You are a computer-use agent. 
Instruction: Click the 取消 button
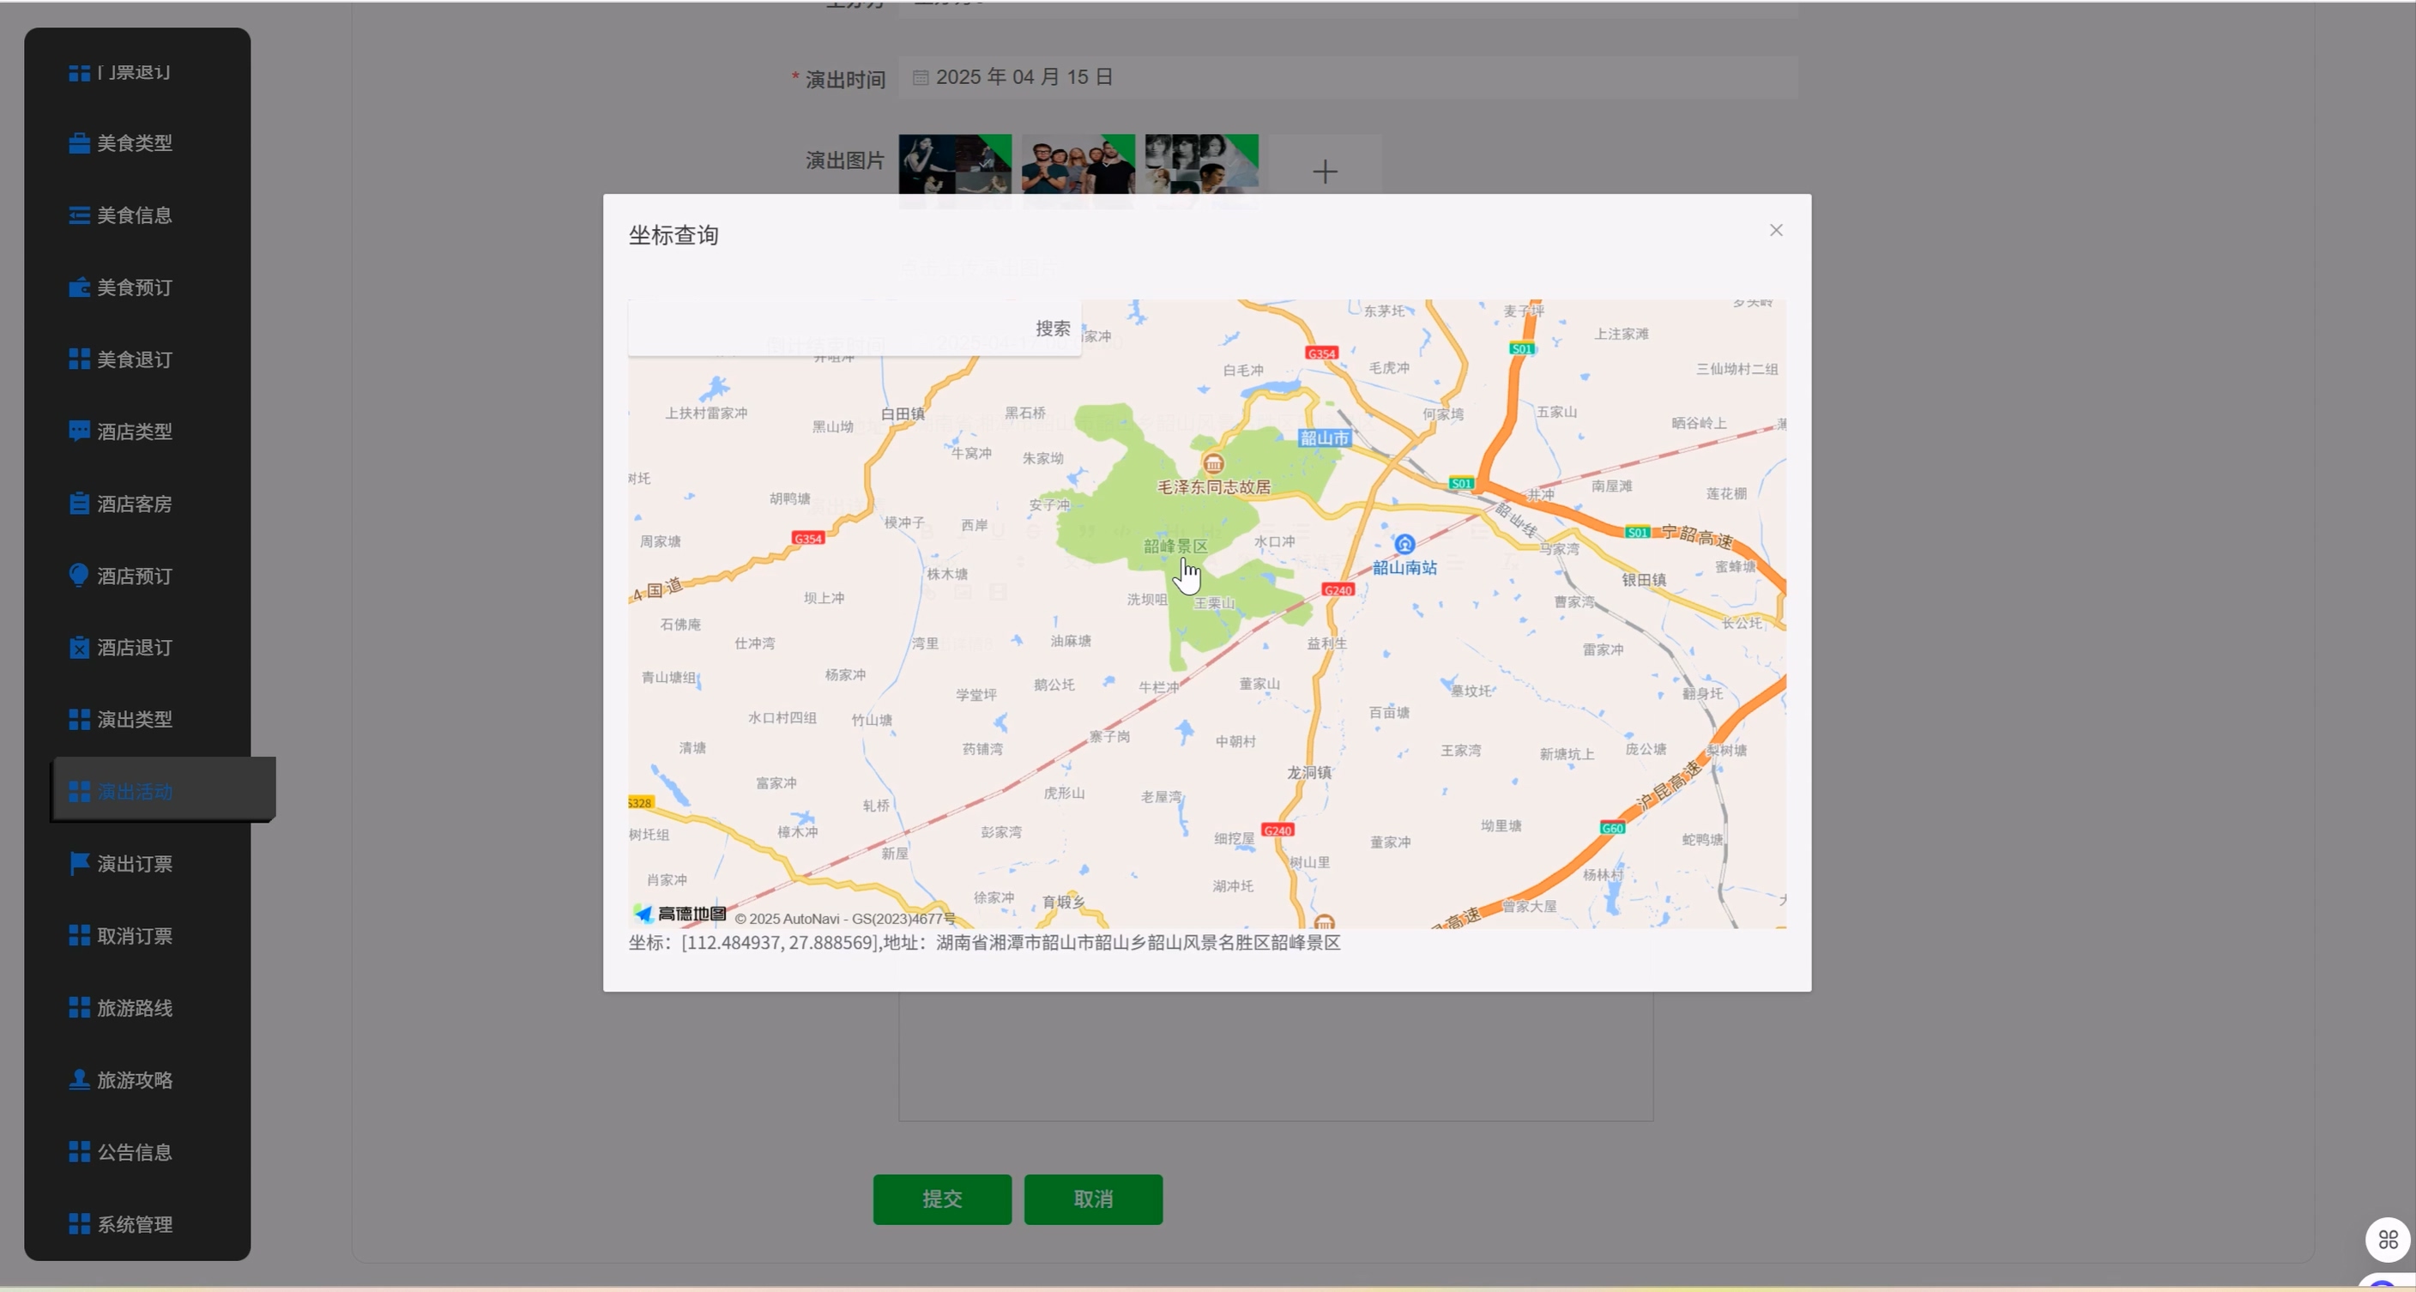click(x=1093, y=1199)
